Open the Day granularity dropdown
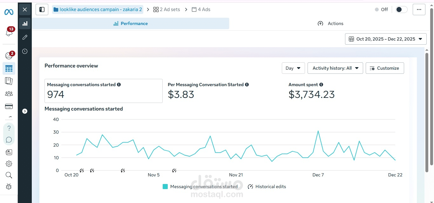The image size is (434, 203). pyautogui.click(x=293, y=68)
